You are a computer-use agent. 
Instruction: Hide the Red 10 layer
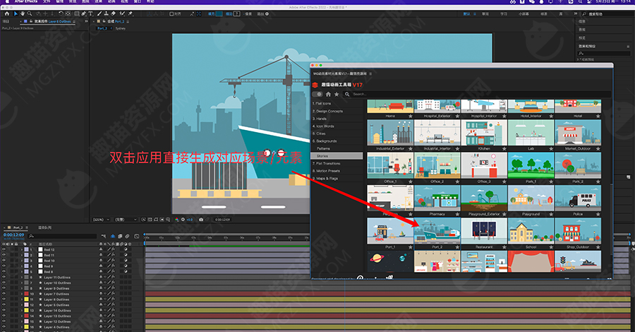[4, 261]
